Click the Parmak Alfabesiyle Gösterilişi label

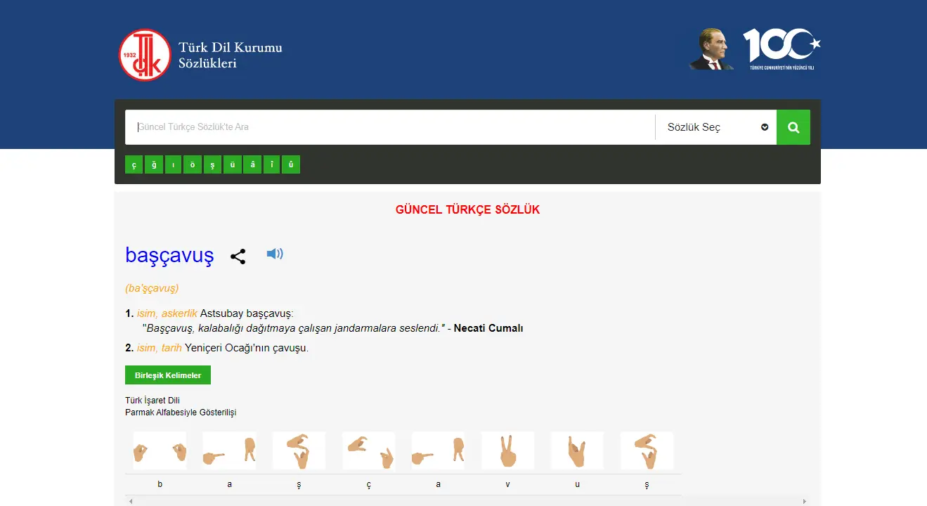[x=181, y=413]
